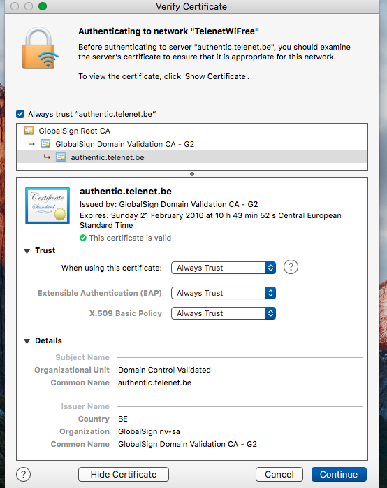Collapse the Details section triangle
387x488 pixels.
click(x=27, y=341)
